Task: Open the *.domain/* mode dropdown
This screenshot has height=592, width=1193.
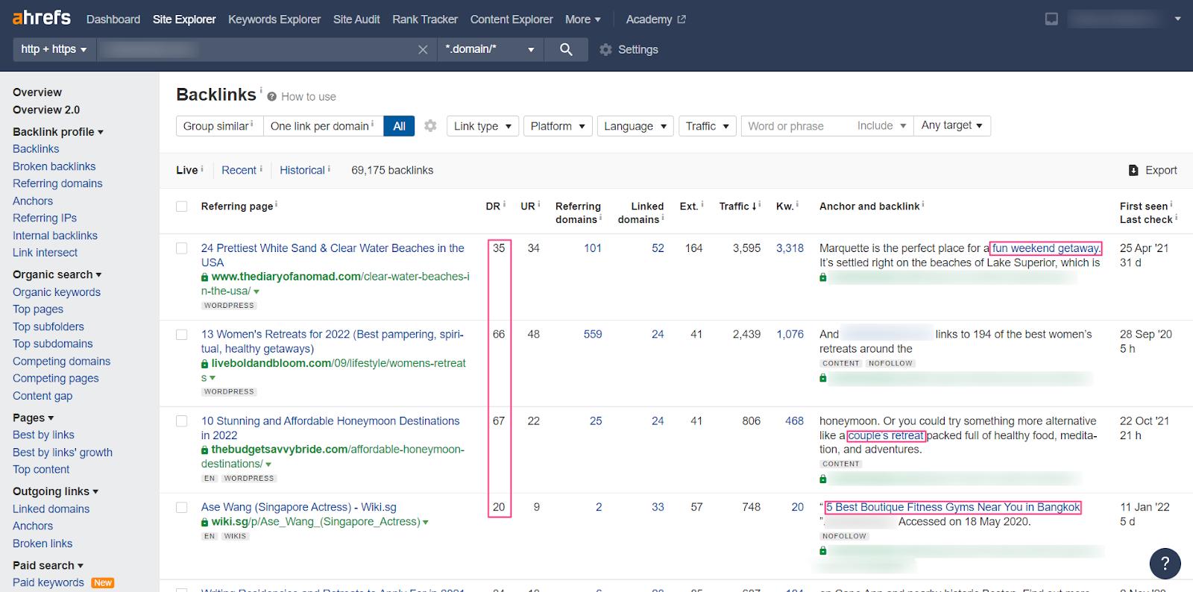Action: click(x=490, y=49)
